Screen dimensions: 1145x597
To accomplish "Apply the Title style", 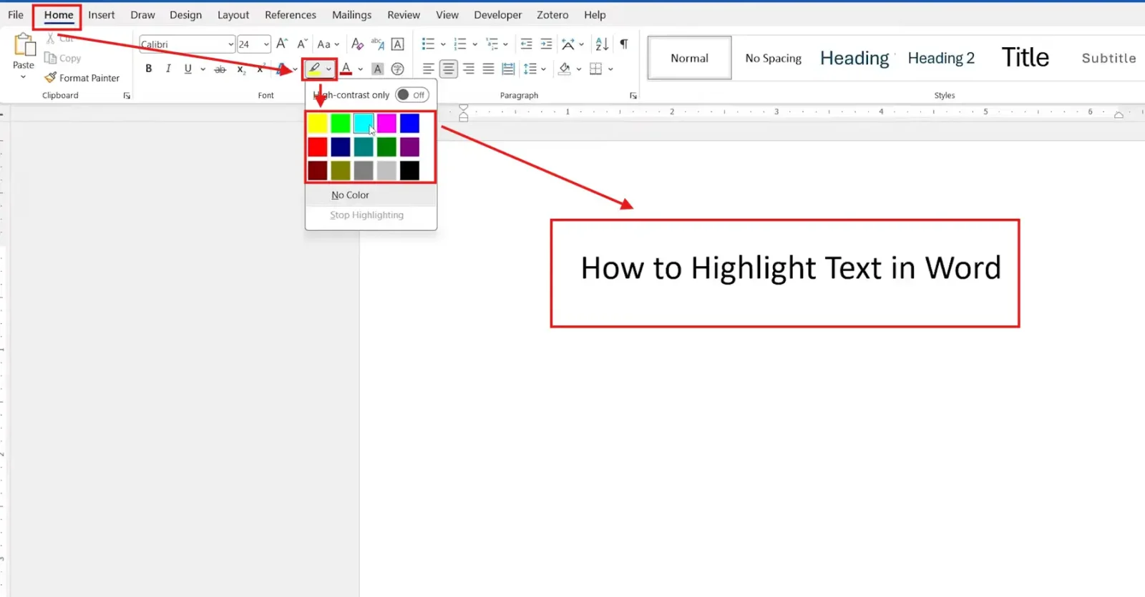I will click(1025, 57).
